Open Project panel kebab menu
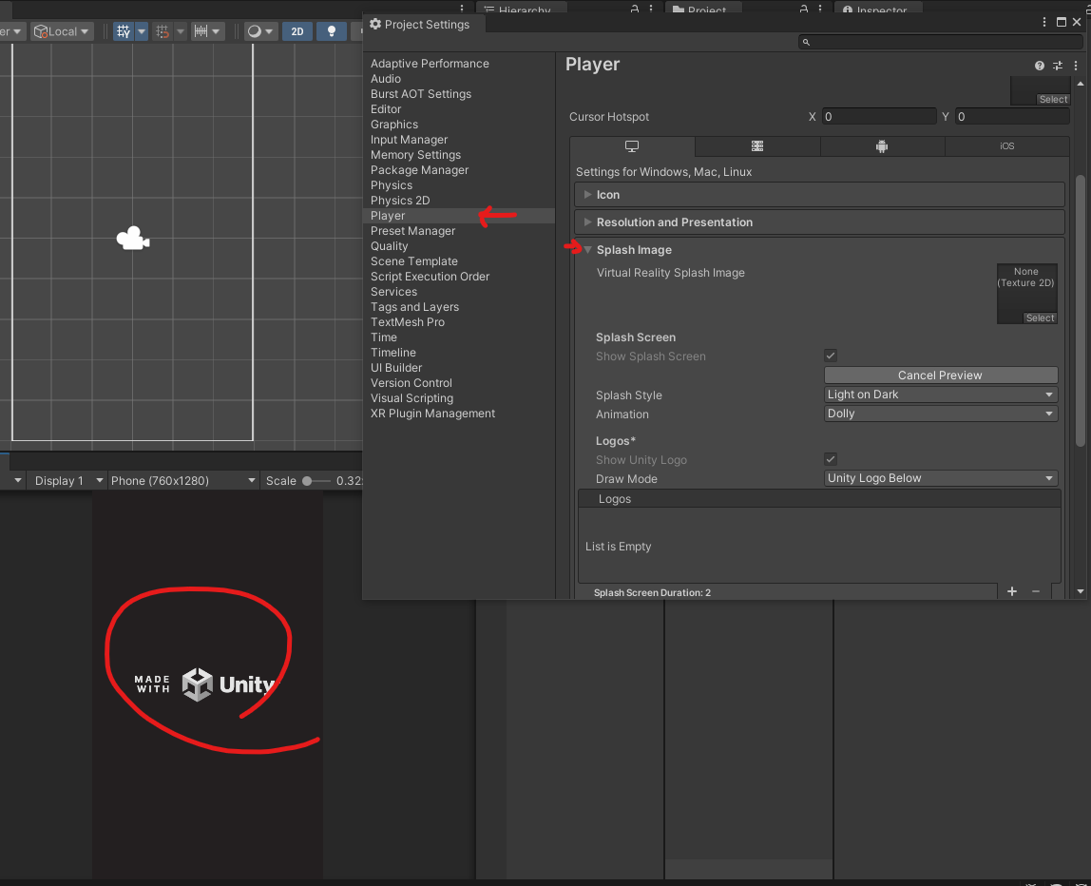 click(x=819, y=10)
